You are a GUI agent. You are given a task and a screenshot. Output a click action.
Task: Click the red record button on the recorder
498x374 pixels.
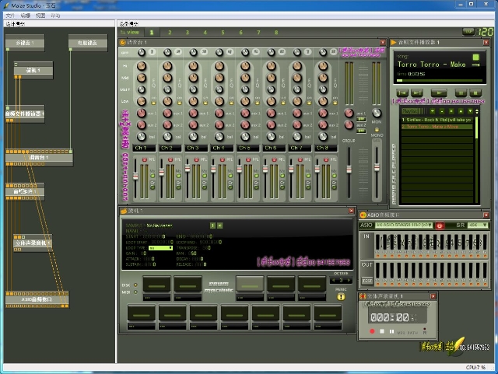pos(371,331)
